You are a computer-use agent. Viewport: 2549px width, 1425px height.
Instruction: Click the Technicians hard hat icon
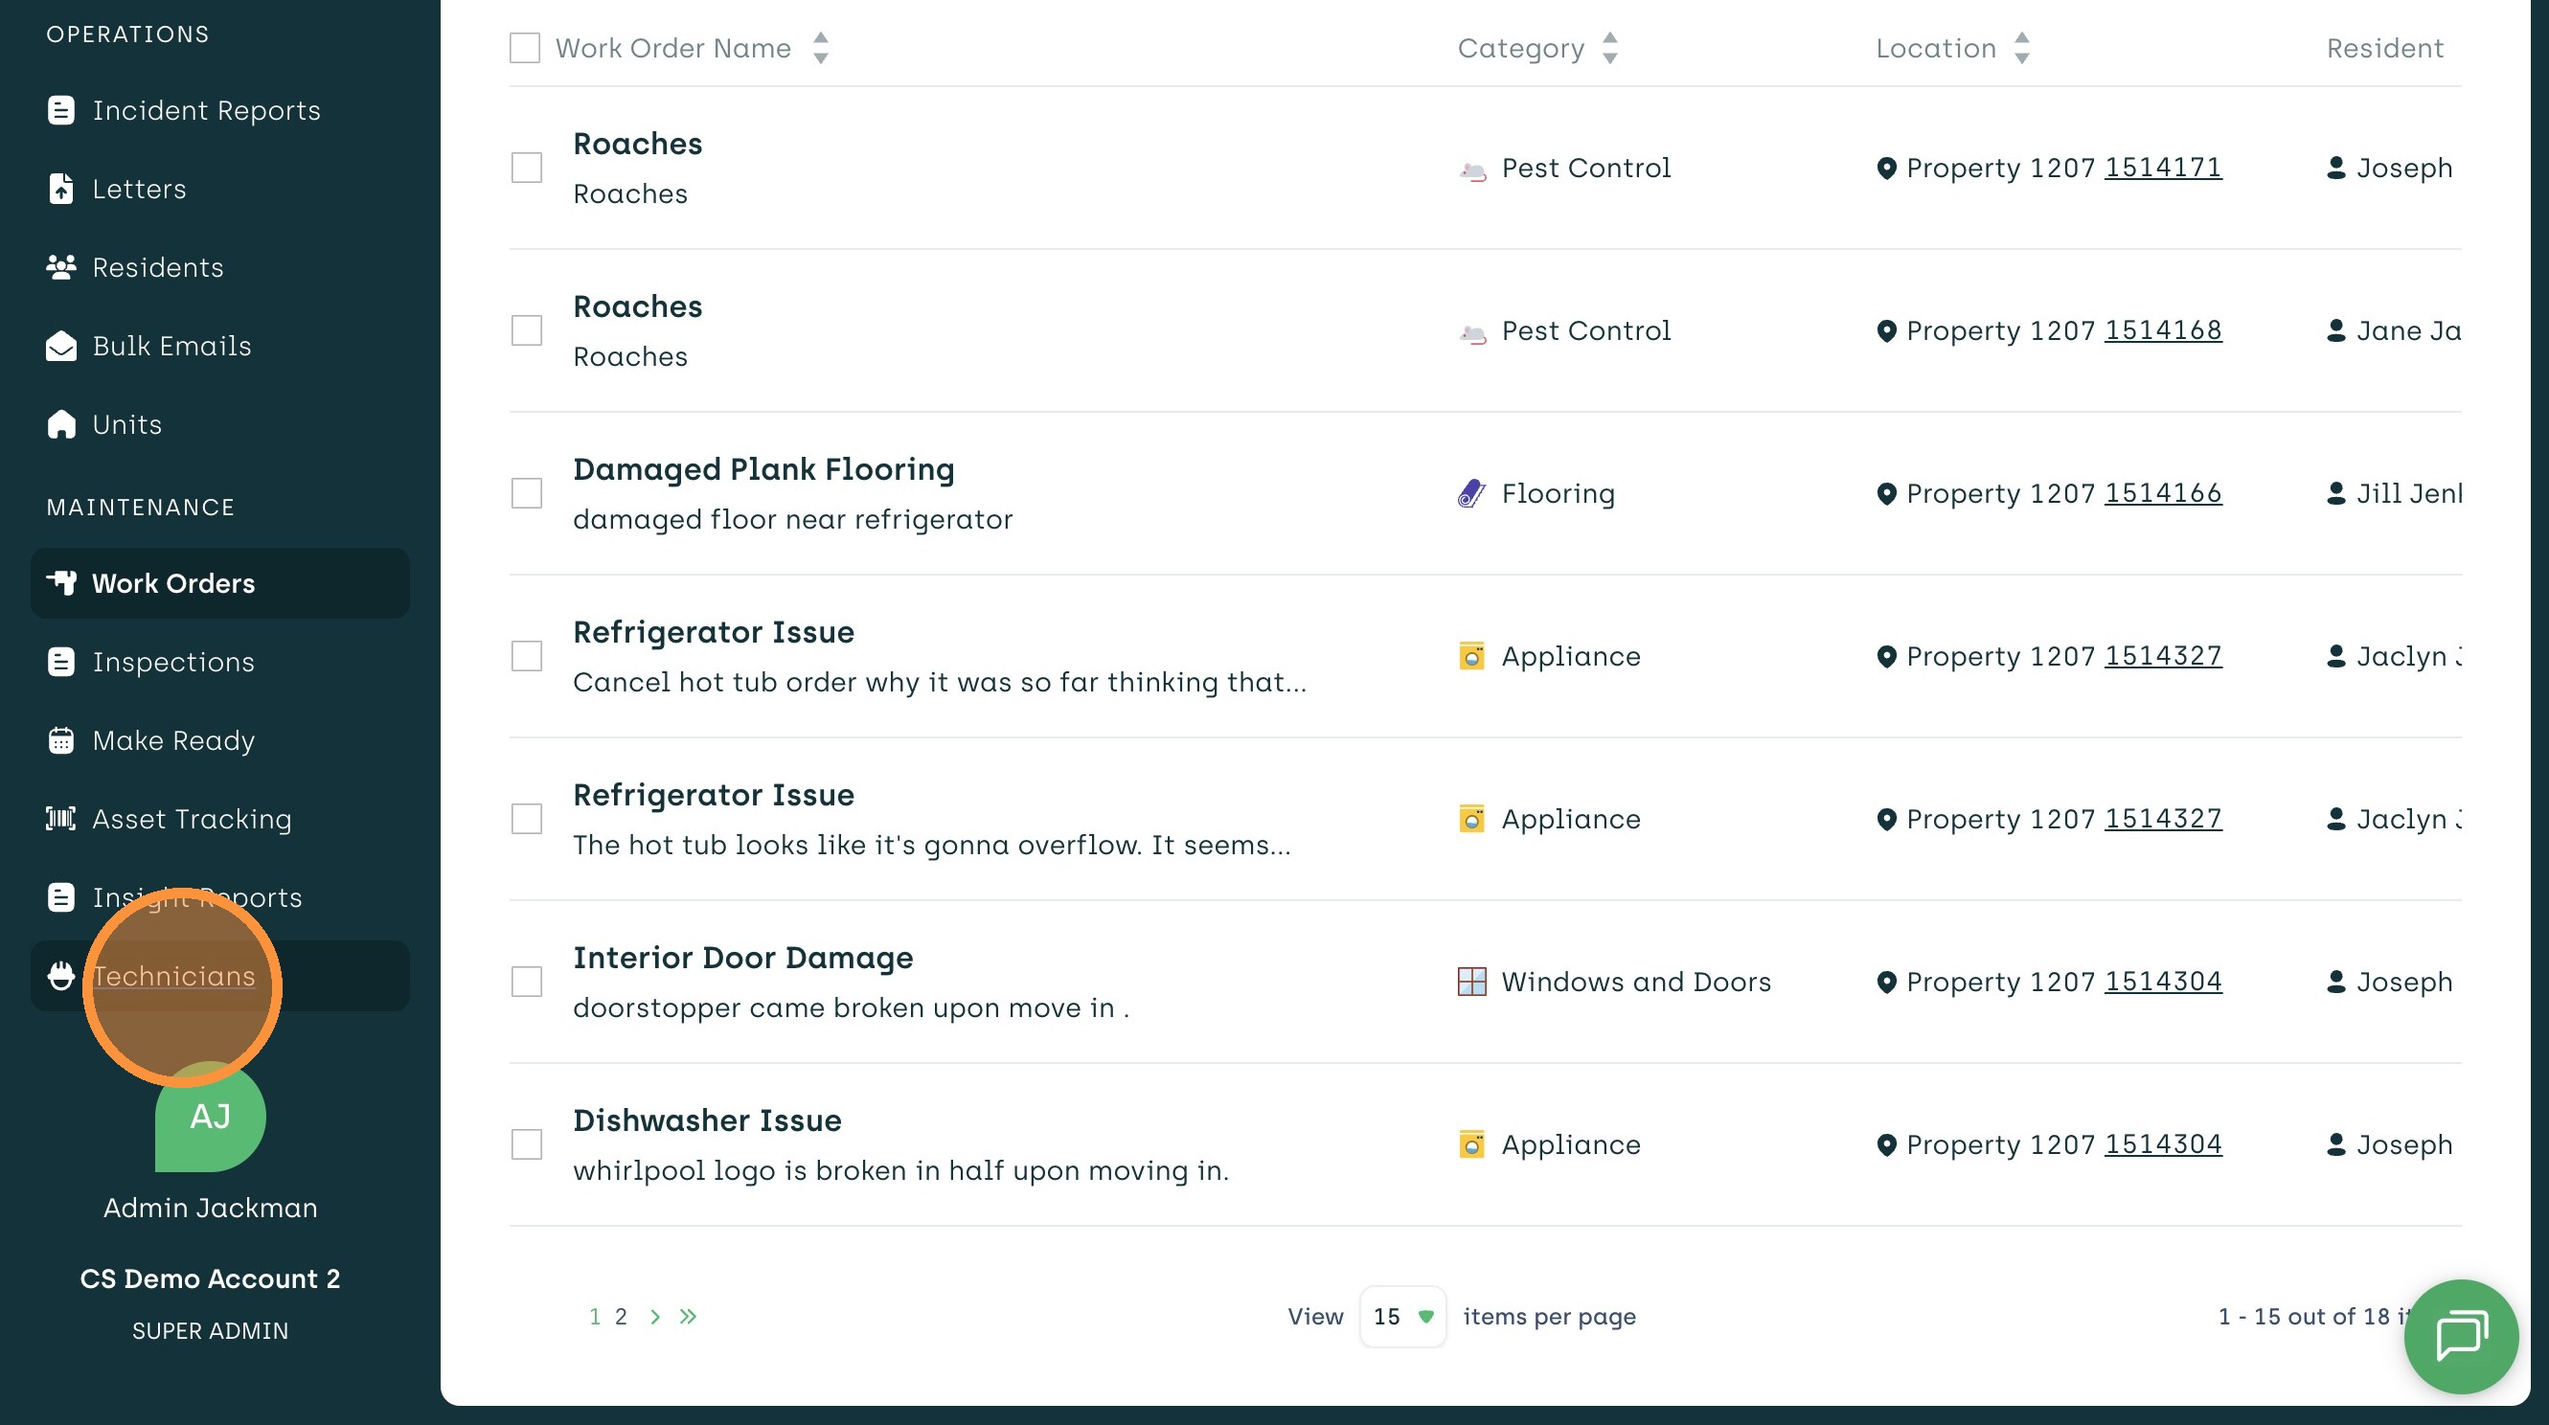[61, 976]
